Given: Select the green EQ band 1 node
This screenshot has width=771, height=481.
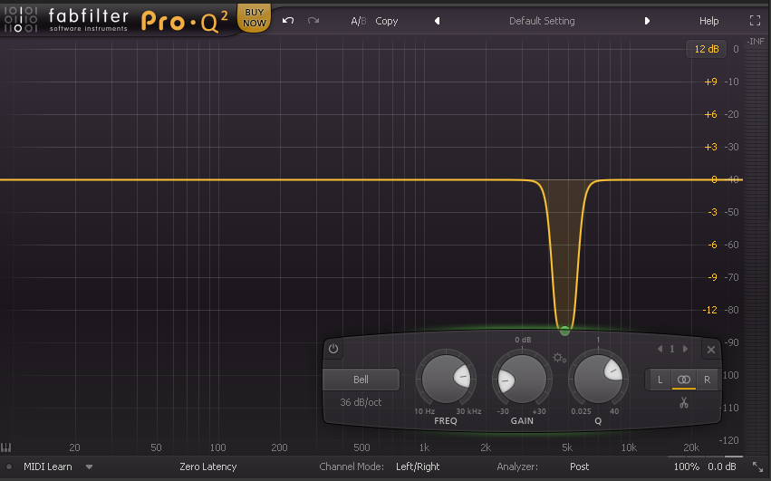Looking at the screenshot, I should coord(565,331).
